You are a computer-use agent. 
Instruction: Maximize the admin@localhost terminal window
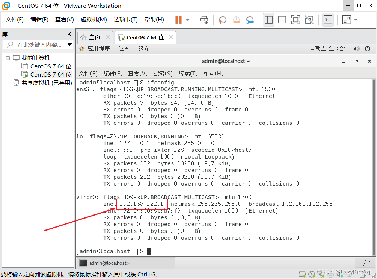tap(357, 61)
